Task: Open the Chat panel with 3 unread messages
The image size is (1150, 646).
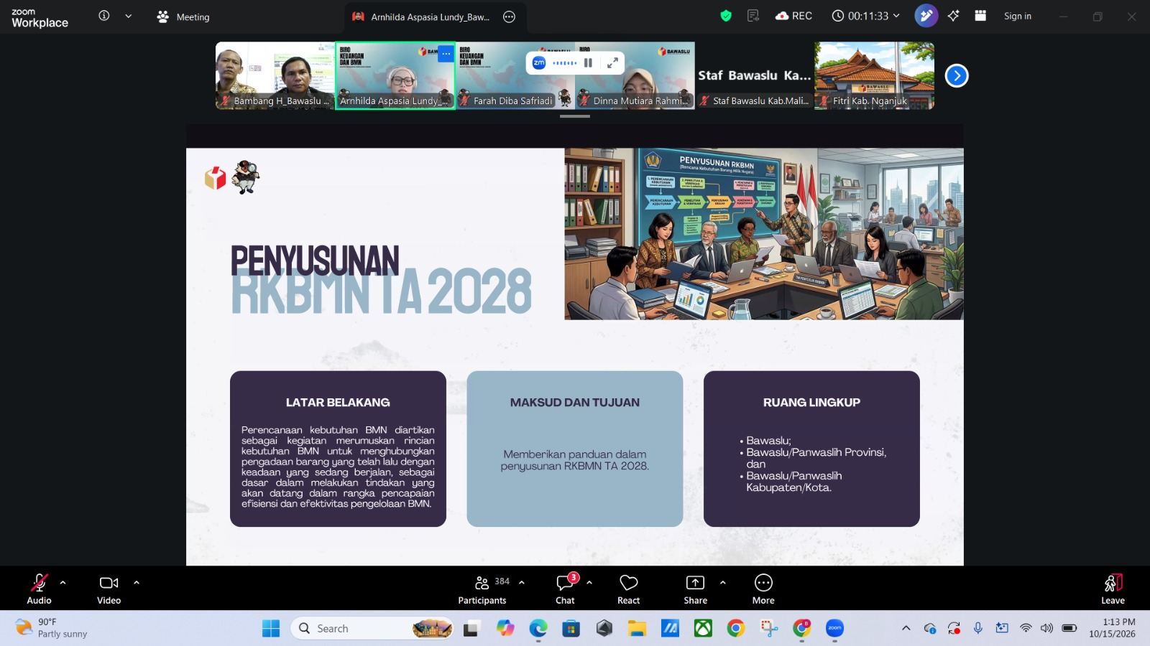Action: pyautogui.click(x=565, y=589)
